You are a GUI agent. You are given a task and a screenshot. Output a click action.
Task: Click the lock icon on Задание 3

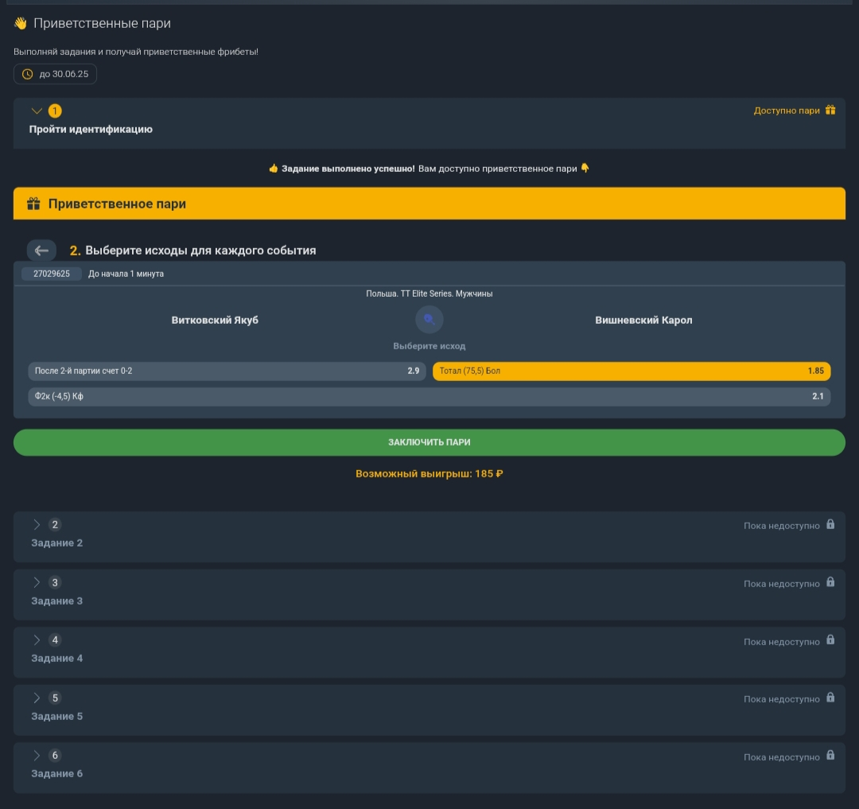830,582
